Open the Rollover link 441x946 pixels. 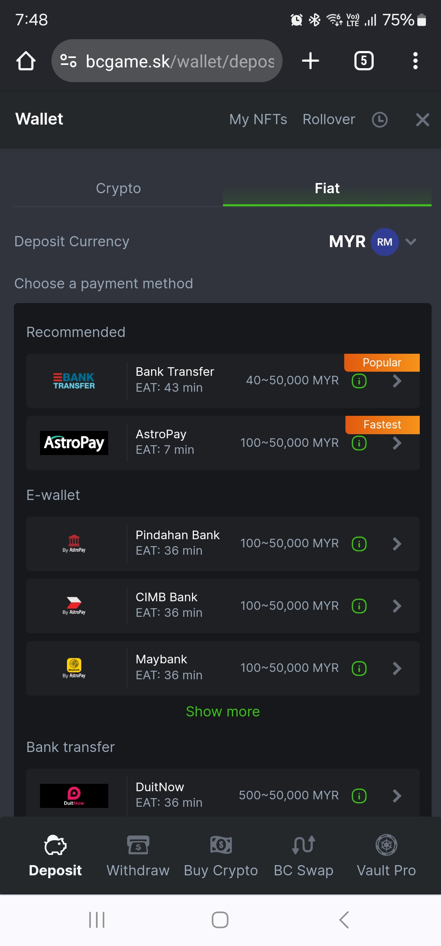click(329, 120)
